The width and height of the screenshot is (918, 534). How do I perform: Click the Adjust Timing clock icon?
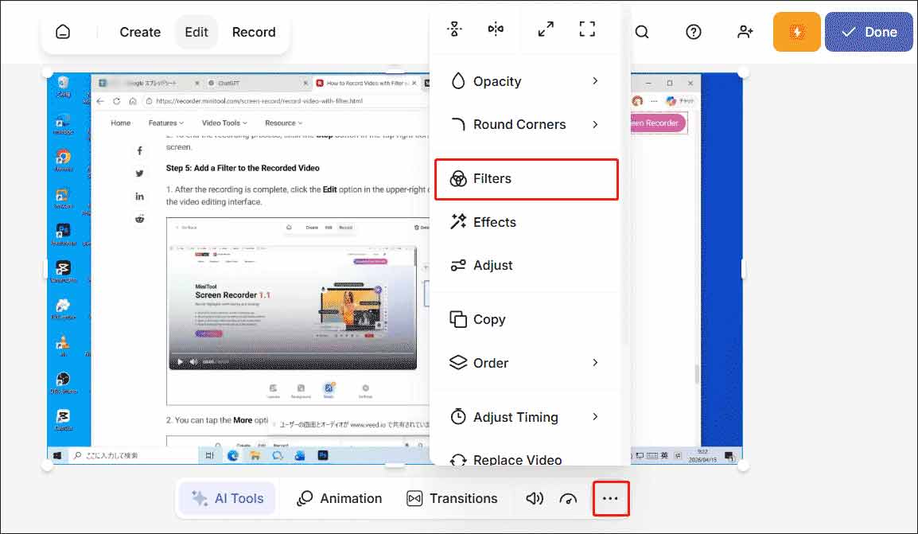point(458,416)
